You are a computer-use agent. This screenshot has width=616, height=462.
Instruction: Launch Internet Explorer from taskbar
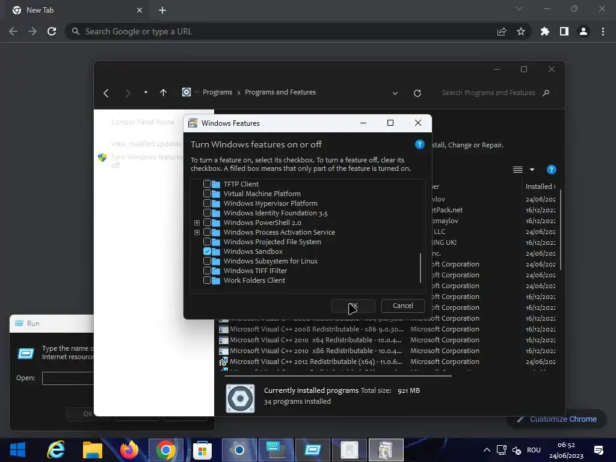tap(55, 450)
